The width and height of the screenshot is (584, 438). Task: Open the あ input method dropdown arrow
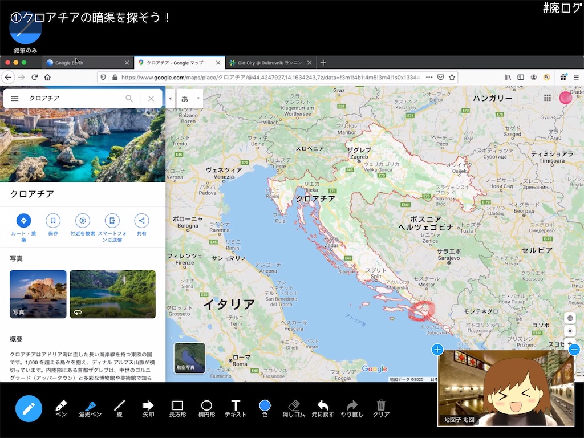click(198, 98)
